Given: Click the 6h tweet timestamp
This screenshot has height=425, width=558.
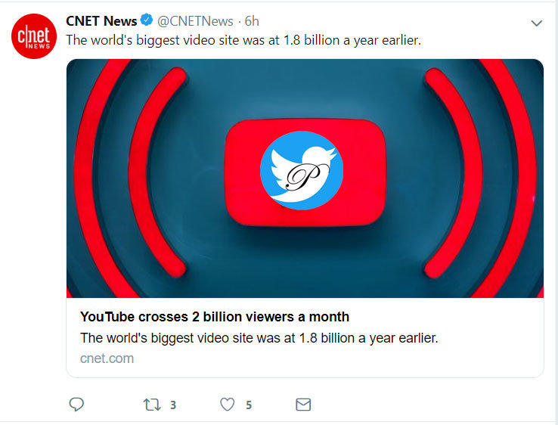Looking at the screenshot, I should coord(252,22).
